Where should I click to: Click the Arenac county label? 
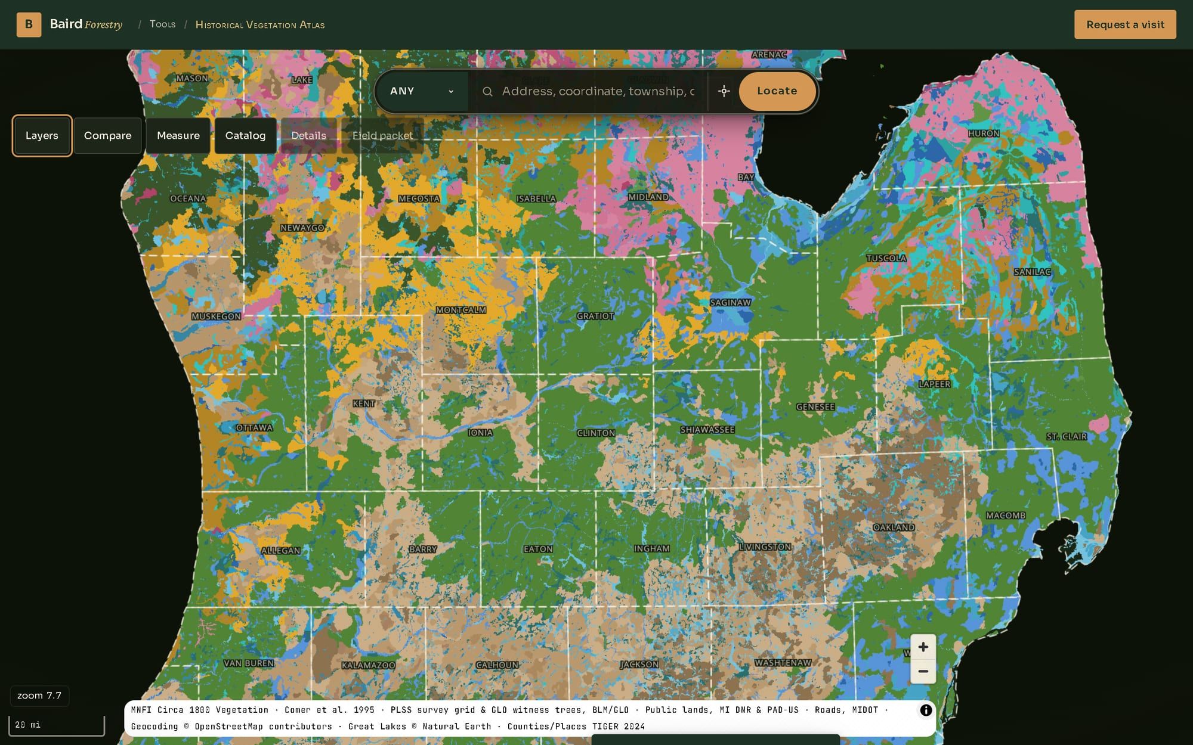[769, 54]
